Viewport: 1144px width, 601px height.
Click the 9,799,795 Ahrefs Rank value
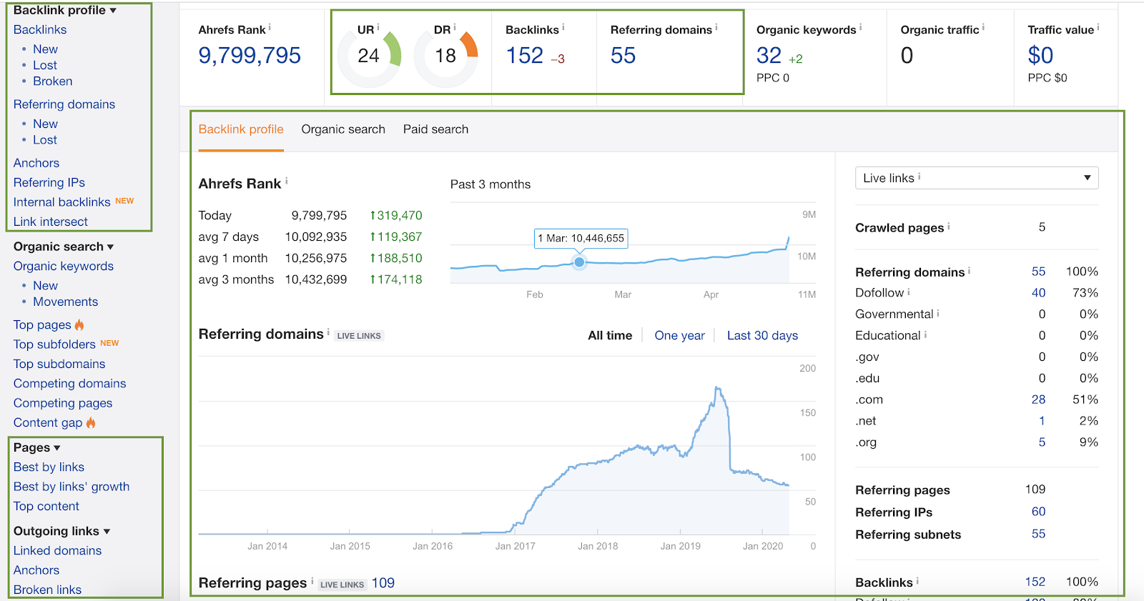pyautogui.click(x=250, y=55)
